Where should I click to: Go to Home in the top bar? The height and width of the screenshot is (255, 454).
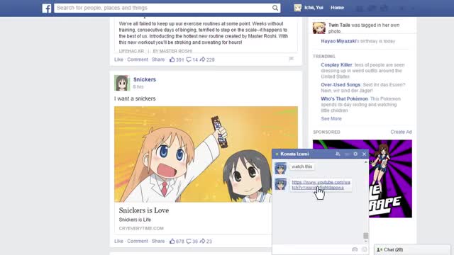click(338, 8)
